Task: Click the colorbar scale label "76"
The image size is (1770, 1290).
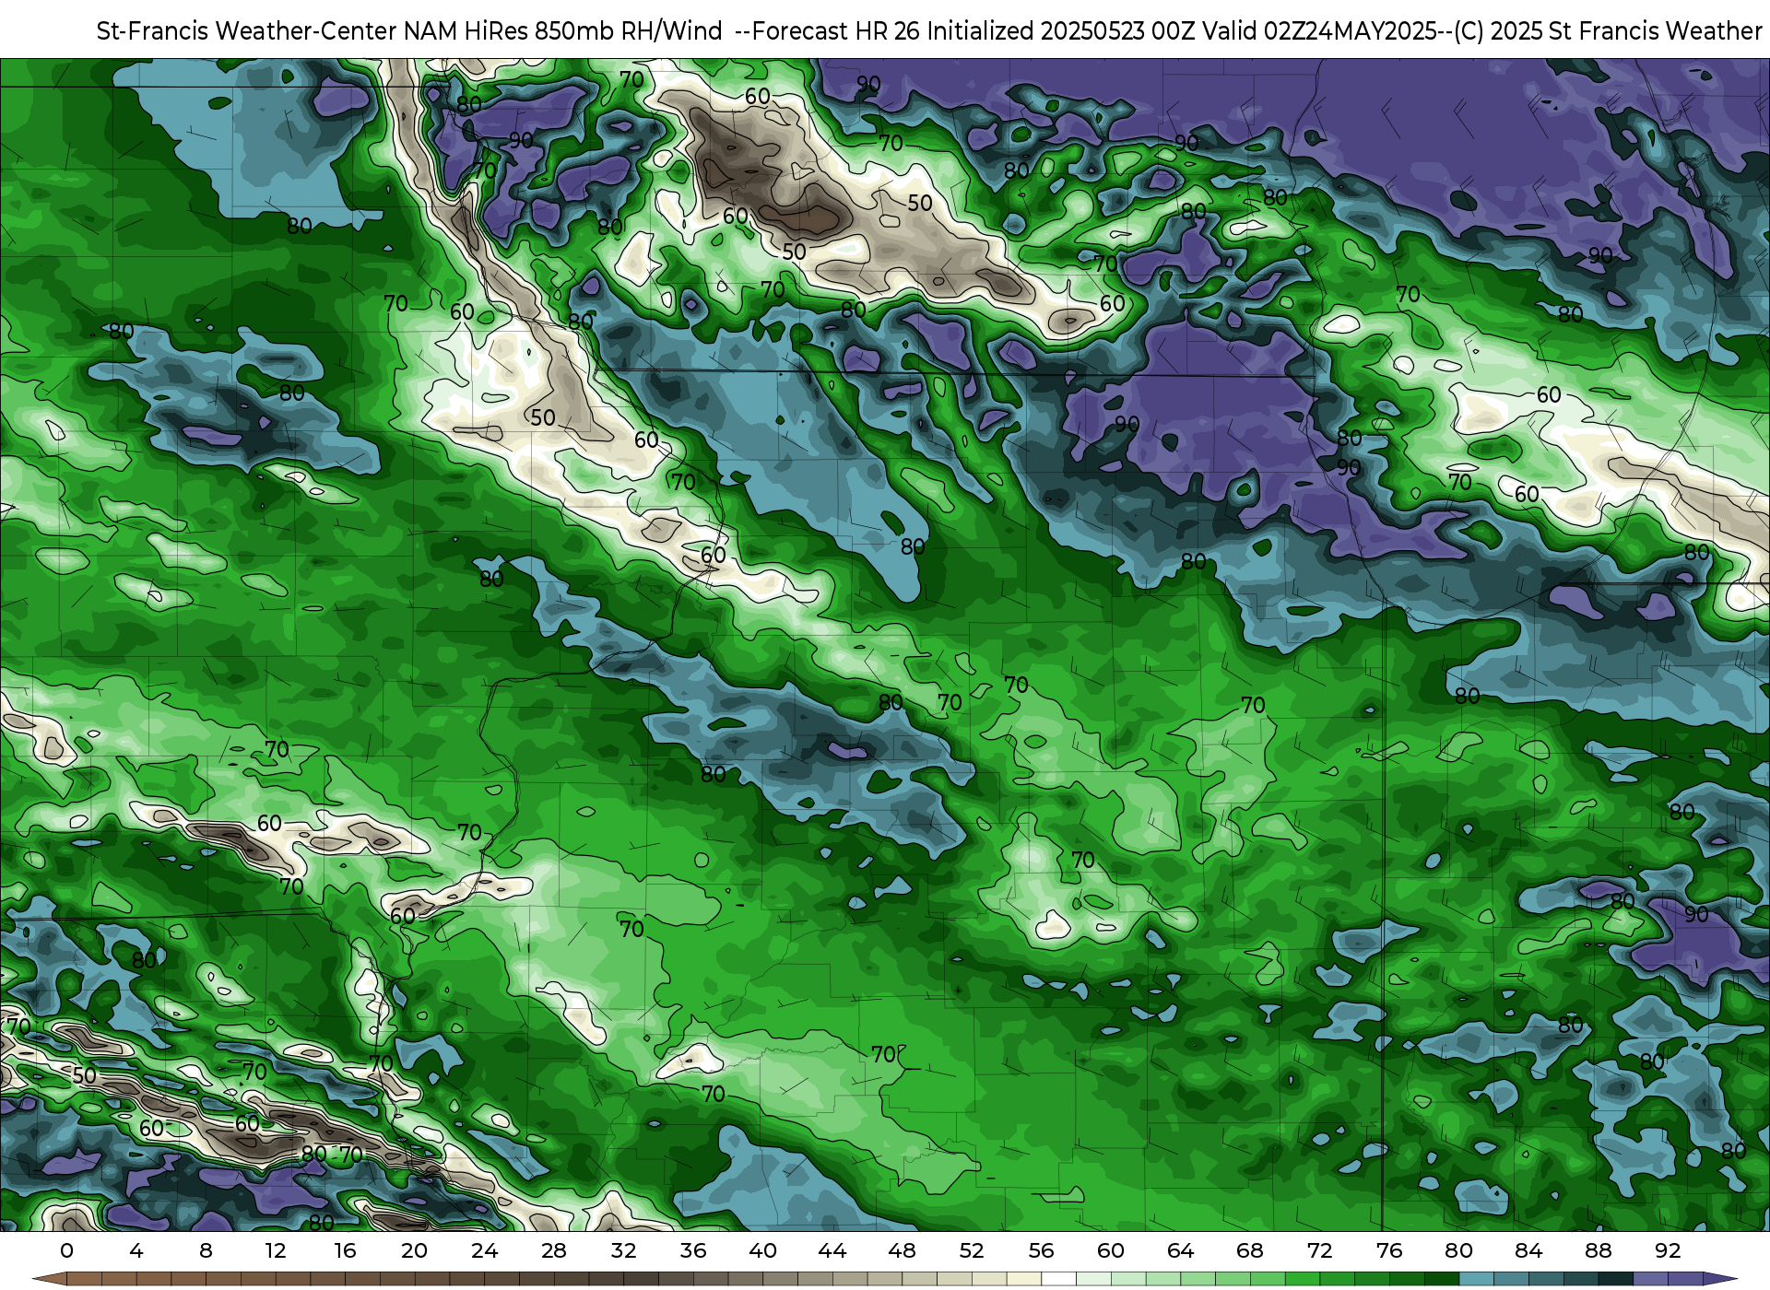Action: (x=1389, y=1250)
